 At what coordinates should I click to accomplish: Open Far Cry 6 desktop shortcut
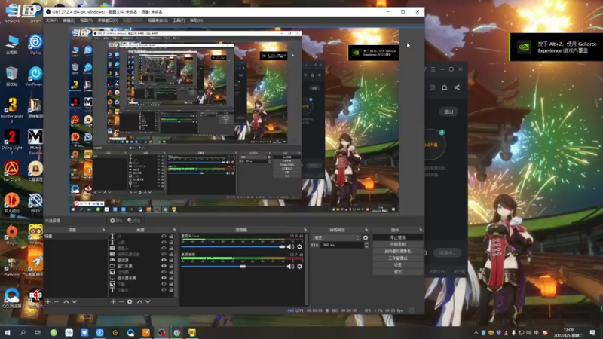[12, 171]
